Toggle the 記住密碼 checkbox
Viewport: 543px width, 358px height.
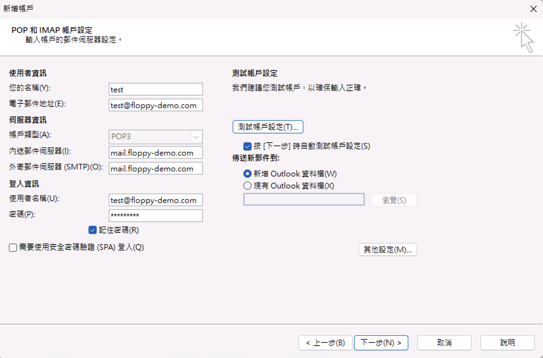93,230
